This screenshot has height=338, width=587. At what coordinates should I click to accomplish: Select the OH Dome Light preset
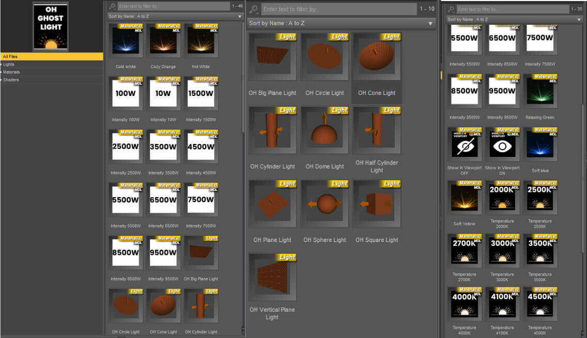tap(324, 131)
